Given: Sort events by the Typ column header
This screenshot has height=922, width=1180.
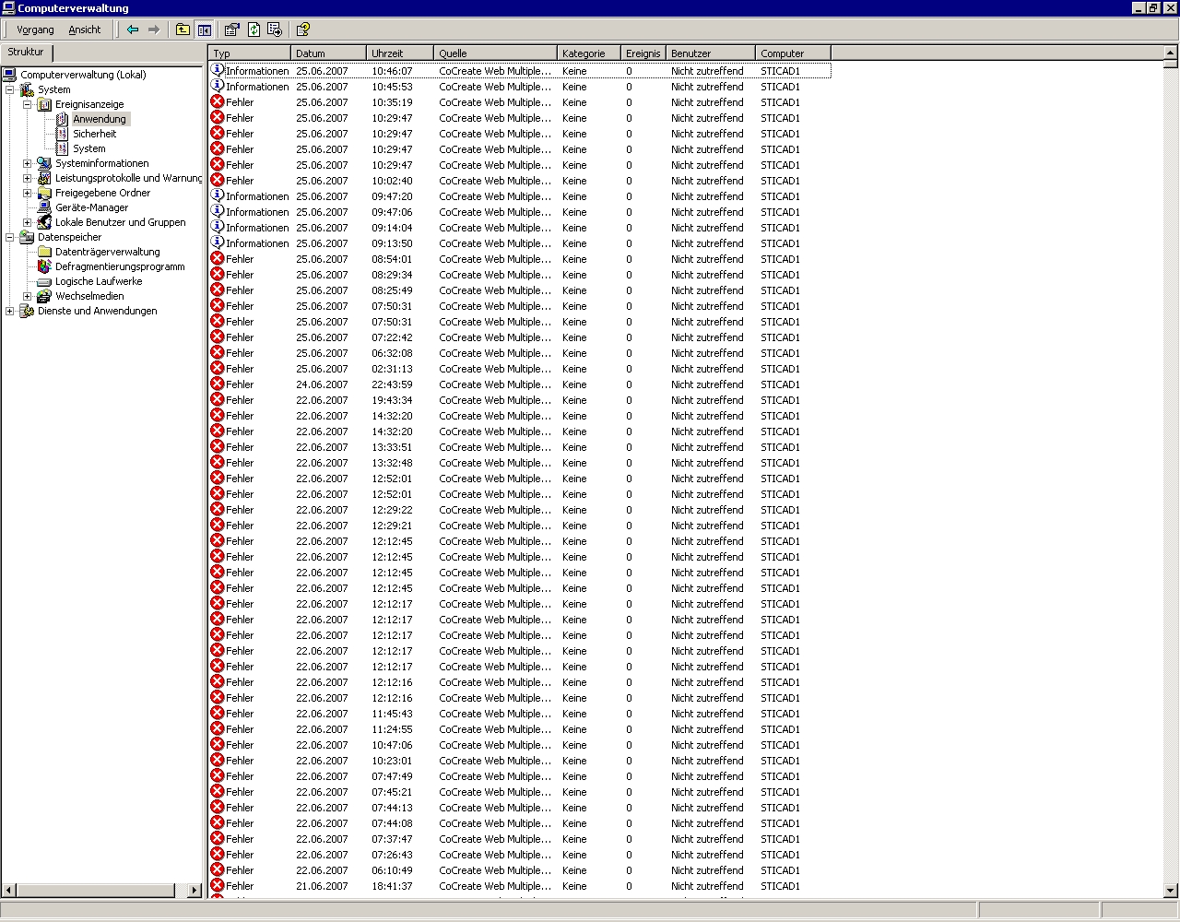Looking at the screenshot, I should [x=250, y=53].
